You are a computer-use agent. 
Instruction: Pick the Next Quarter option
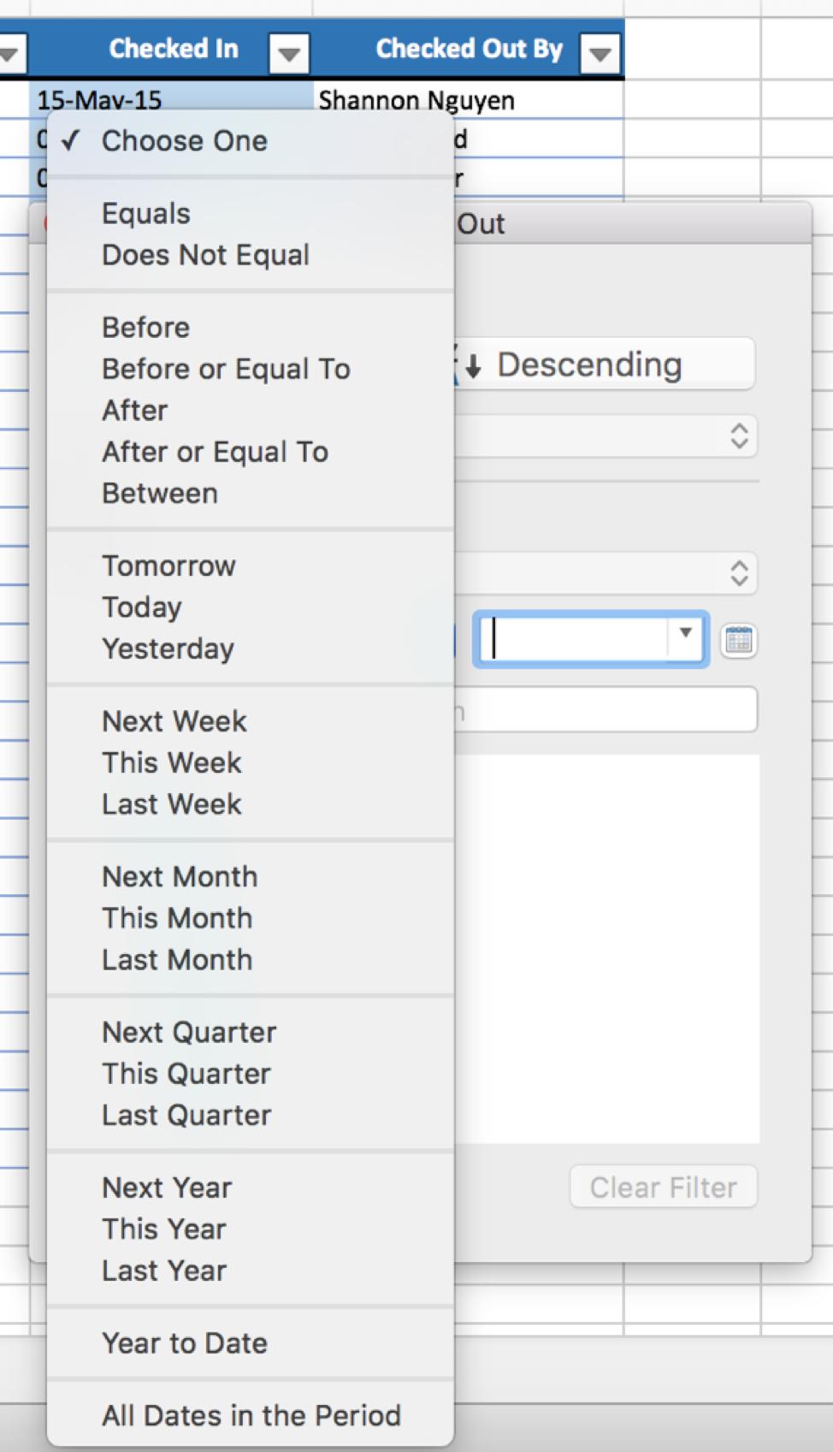pyautogui.click(x=189, y=1033)
